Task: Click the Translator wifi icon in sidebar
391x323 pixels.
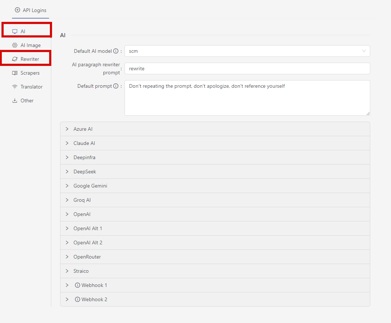Action: tap(15, 87)
